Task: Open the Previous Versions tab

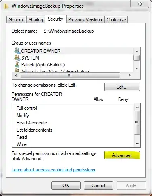Action: 85,20
